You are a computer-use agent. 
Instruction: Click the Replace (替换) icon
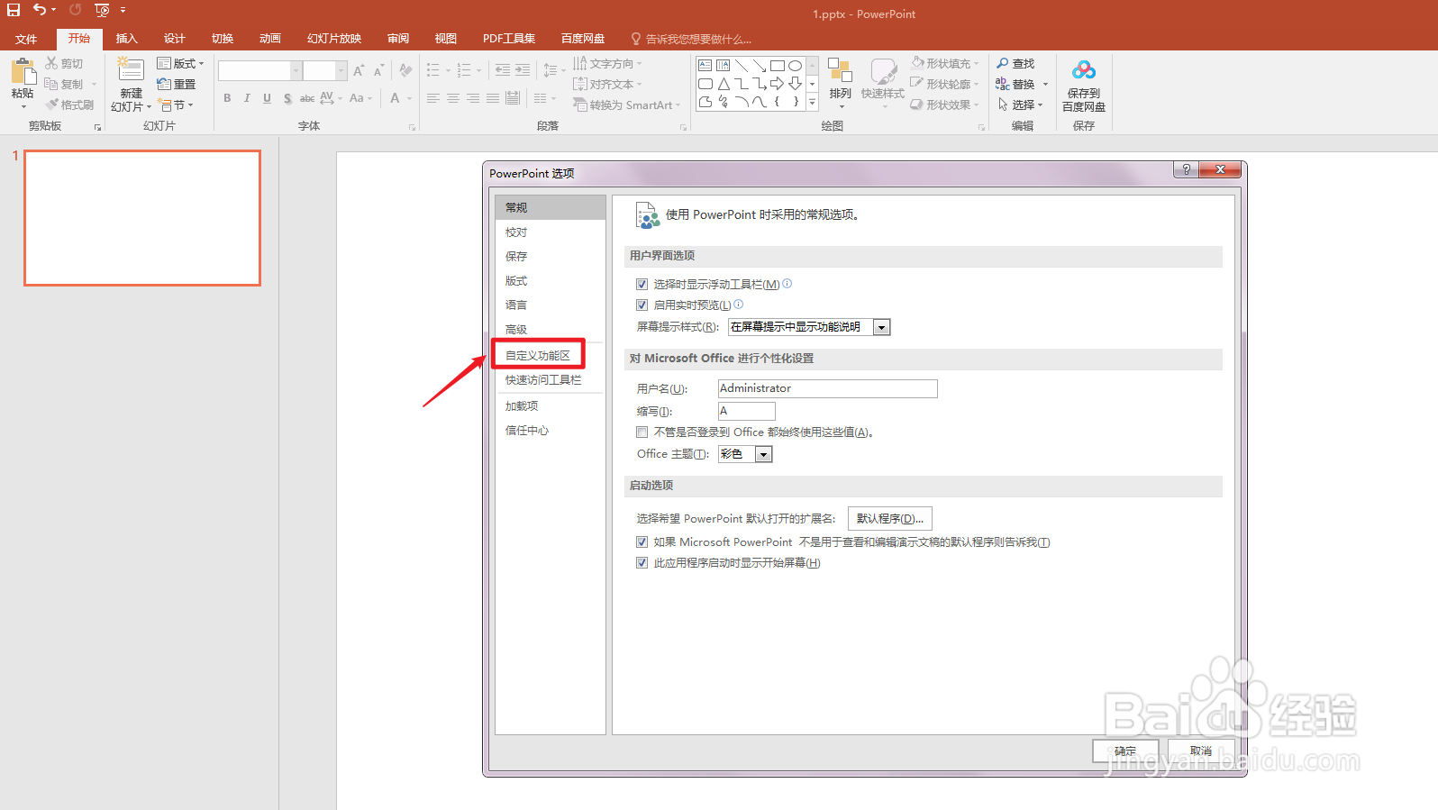tap(1003, 84)
